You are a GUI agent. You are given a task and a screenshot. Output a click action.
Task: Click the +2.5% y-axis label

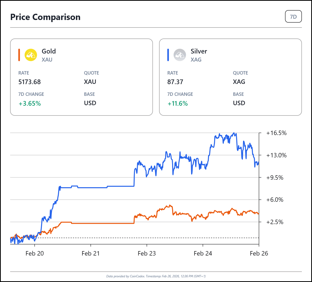pyautogui.click(x=275, y=222)
